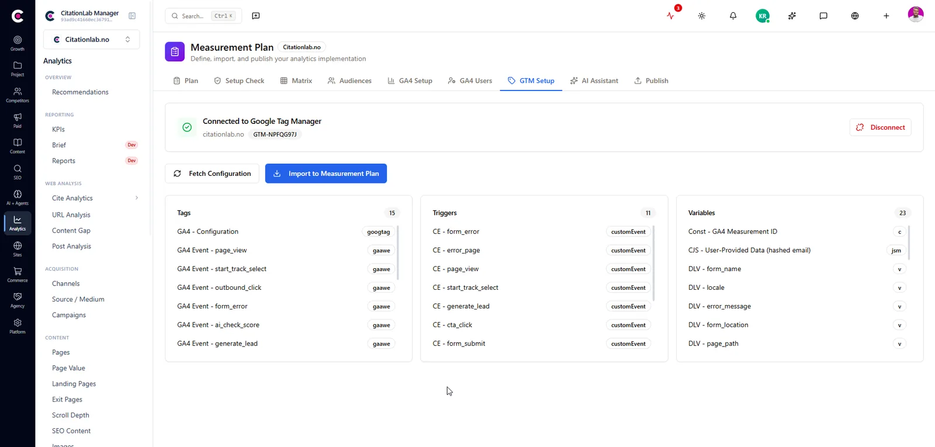Viewport: 935px width, 447px height.
Task: Click the Fetch Configuration button
Action: coord(212,174)
